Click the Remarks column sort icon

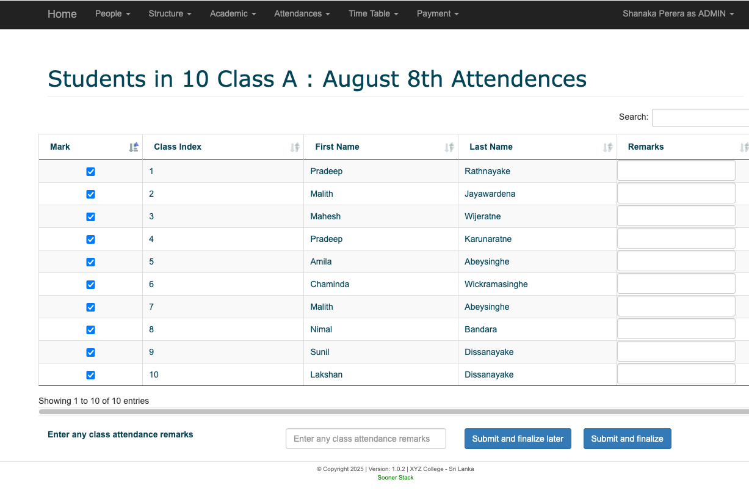tap(744, 147)
